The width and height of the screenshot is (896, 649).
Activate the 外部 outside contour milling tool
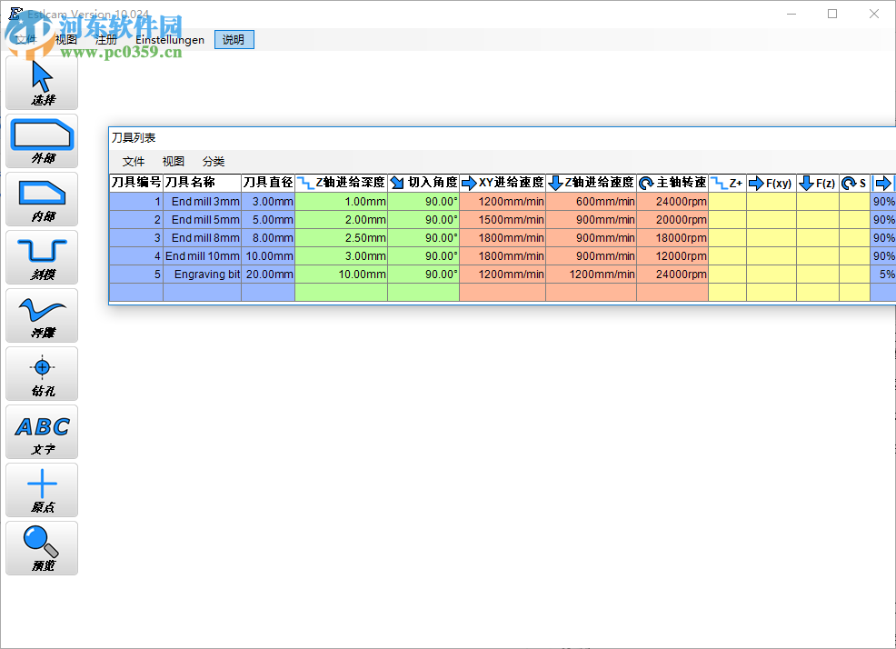pos(41,141)
